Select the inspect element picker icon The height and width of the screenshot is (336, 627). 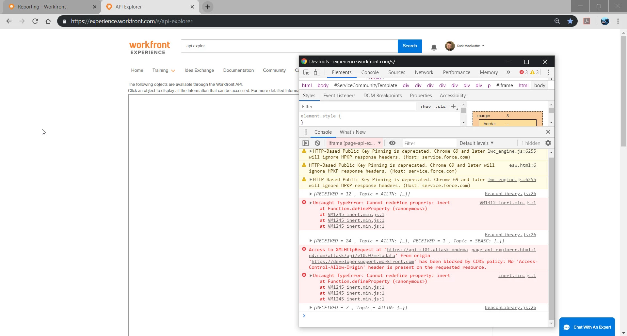[x=306, y=72]
